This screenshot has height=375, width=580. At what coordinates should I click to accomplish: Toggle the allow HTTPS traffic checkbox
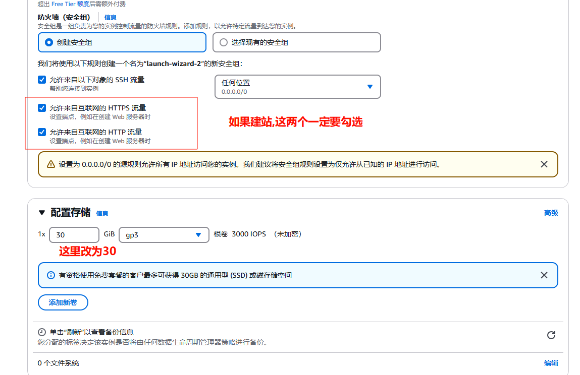42,108
